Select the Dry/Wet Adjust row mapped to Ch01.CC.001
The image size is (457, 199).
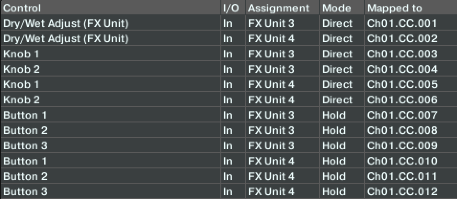66,23
